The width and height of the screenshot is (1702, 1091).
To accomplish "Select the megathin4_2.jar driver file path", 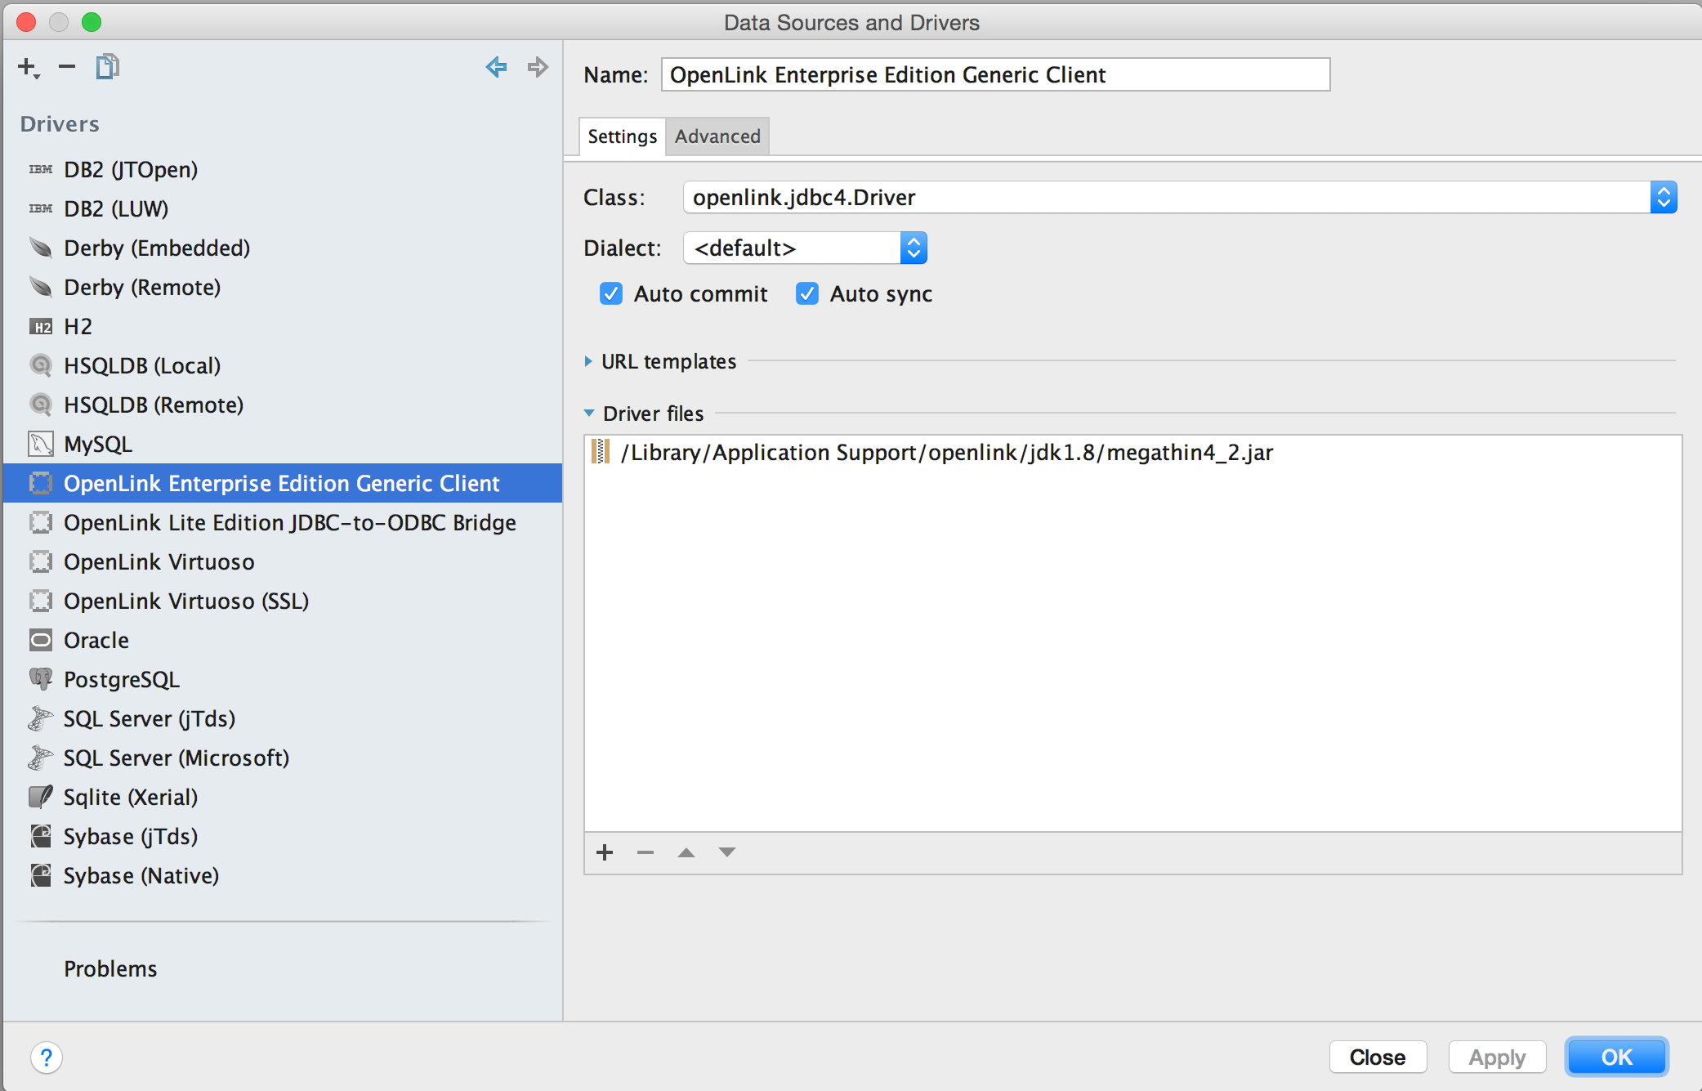I will pos(947,452).
